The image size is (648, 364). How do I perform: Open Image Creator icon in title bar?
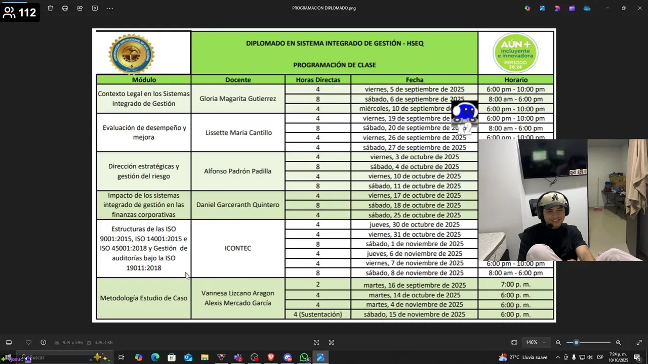point(542,8)
